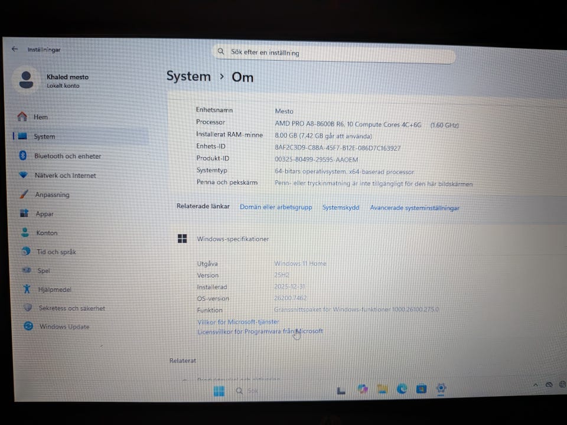Launch Copilot from the taskbar
567x425 pixels.
click(x=363, y=389)
